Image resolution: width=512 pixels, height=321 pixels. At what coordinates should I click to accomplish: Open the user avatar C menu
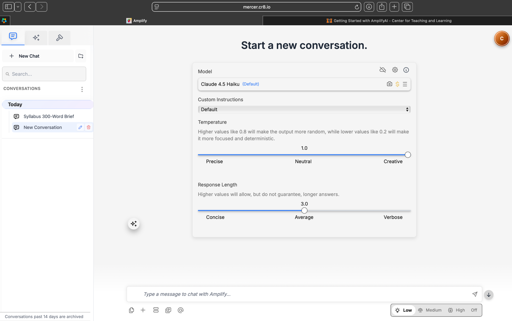[502, 38]
